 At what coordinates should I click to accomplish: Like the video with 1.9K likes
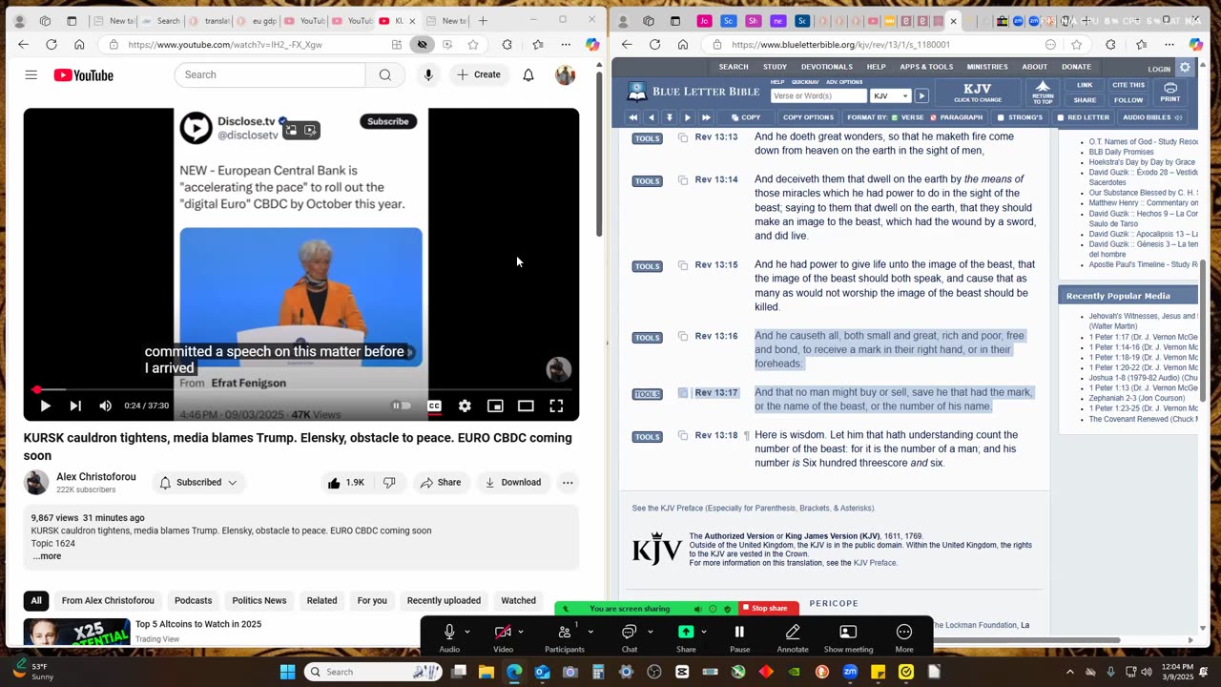[x=346, y=482]
